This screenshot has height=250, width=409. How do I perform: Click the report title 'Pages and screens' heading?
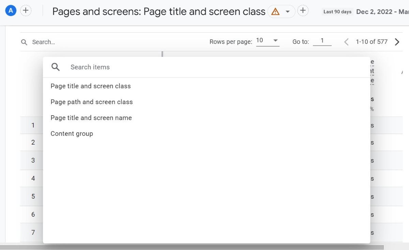(x=159, y=12)
